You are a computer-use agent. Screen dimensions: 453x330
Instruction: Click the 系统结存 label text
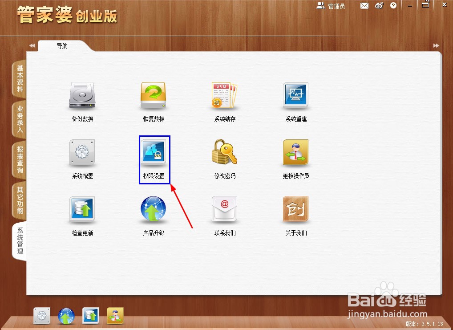pos(225,119)
